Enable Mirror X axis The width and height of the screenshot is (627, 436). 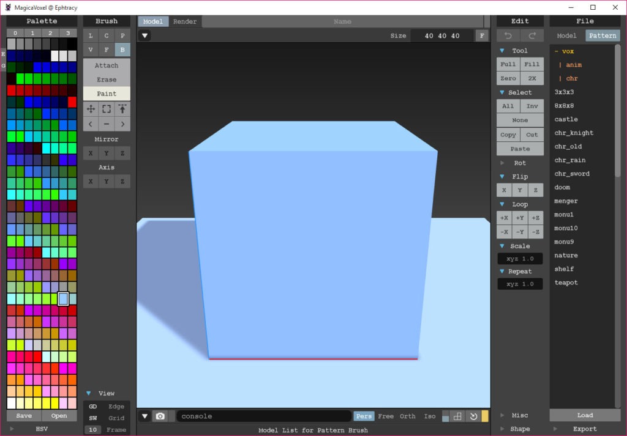[x=91, y=153]
